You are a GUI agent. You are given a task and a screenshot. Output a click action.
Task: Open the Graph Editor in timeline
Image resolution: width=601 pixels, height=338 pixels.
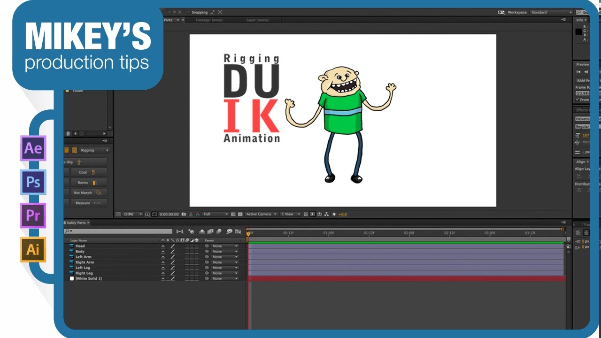coord(238,231)
